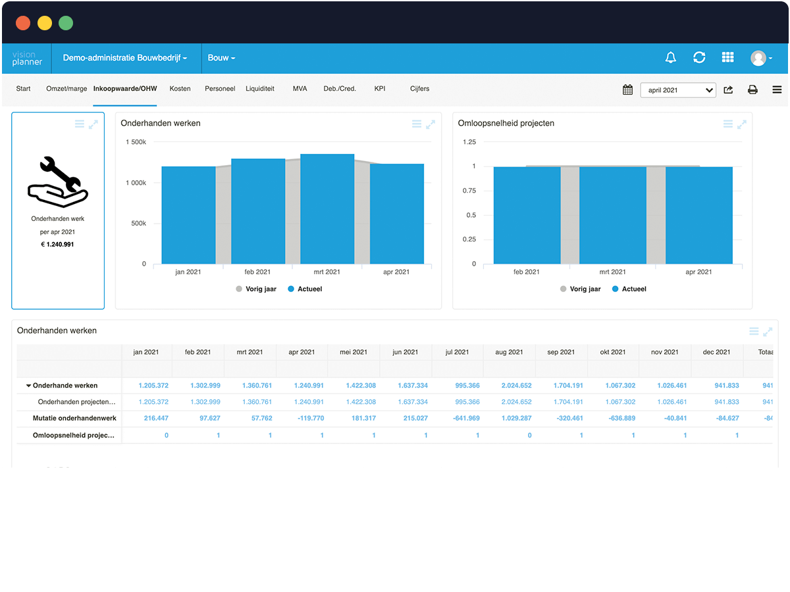Open the Kosten tab
This screenshot has width=790, height=592.
(x=180, y=89)
